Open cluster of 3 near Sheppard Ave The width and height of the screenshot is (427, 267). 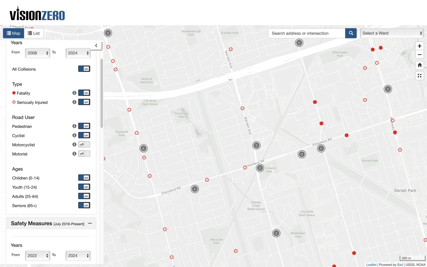(x=108, y=33)
